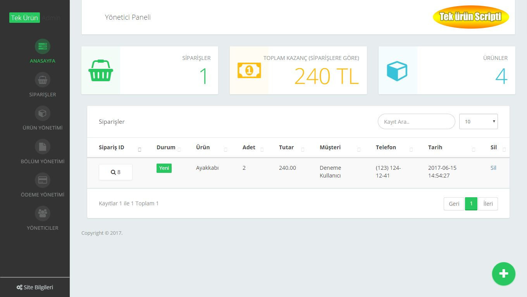Click the green basket icon in Siparişler card

(101, 70)
